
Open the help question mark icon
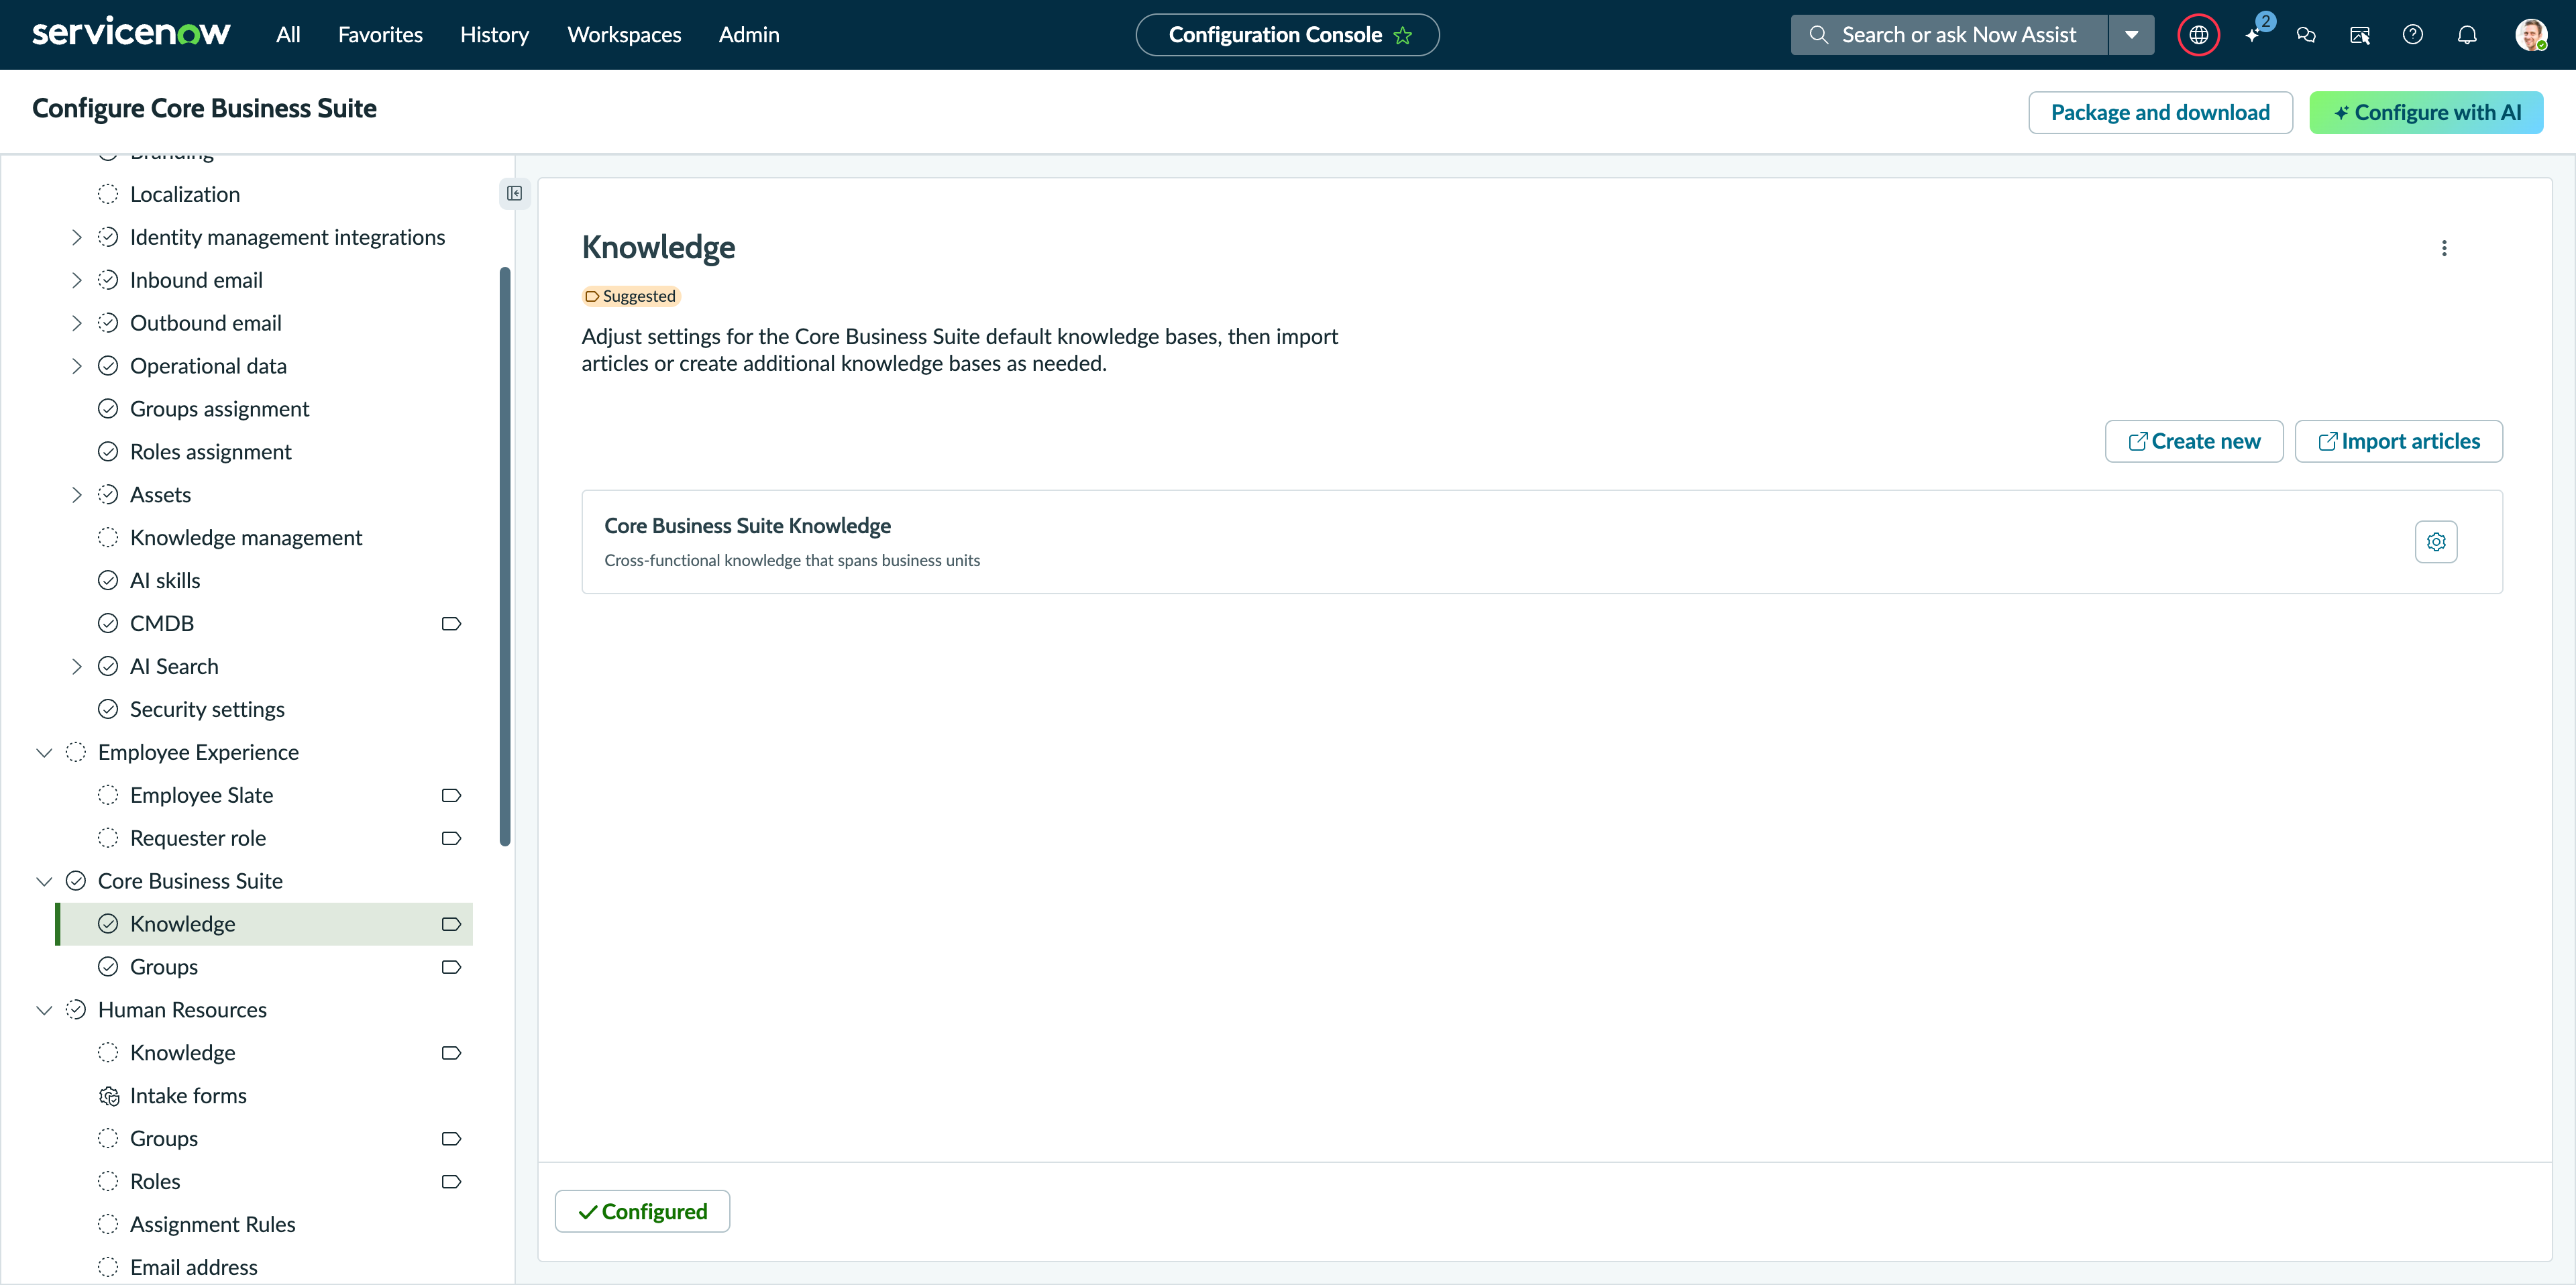click(2413, 35)
